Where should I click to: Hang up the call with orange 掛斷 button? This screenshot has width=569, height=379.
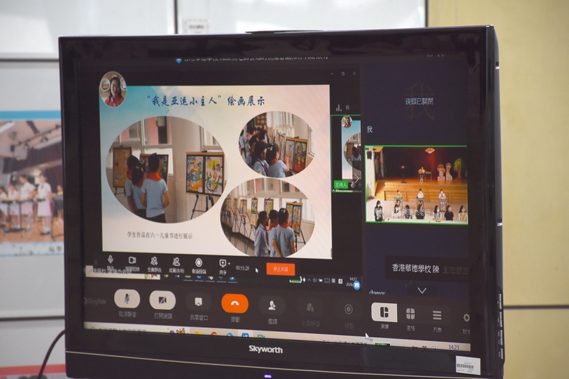[235, 303]
